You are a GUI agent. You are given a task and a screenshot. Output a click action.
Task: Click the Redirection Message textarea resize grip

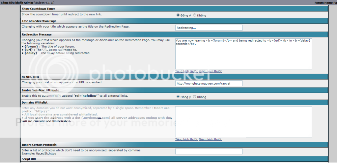pyautogui.click(x=310, y=67)
